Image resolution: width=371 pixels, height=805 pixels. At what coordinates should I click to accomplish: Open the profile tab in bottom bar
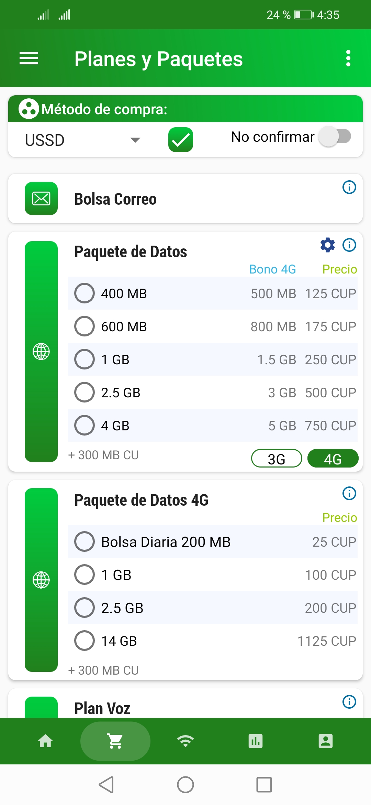click(326, 741)
